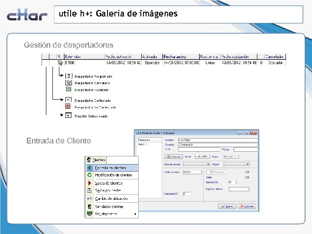
Task: Select Entrada de clientes menu entry
Action: click(112, 168)
